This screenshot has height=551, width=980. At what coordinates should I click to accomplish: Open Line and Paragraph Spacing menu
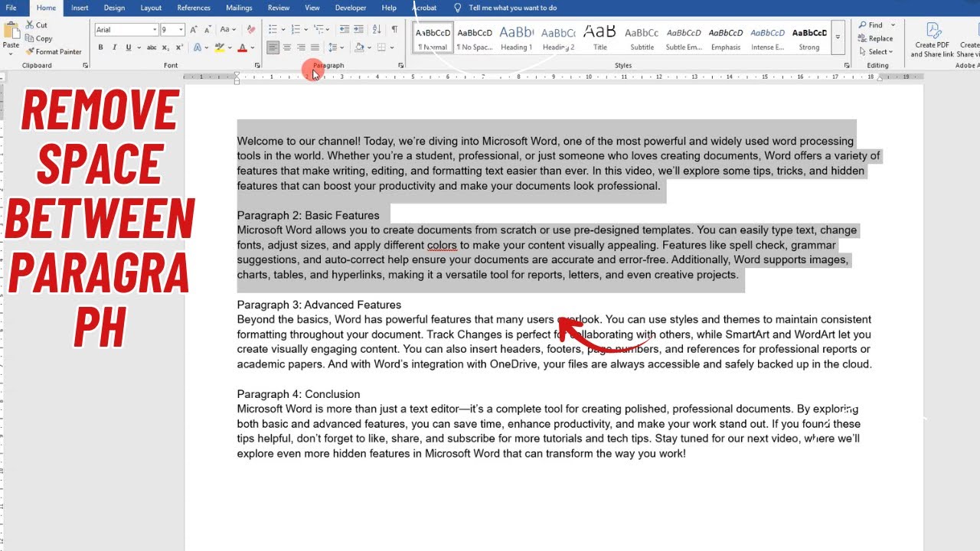[335, 47]
